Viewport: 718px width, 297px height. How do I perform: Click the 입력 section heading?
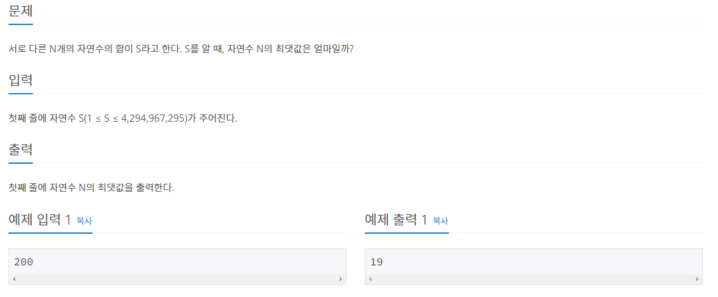pos(21,81)
